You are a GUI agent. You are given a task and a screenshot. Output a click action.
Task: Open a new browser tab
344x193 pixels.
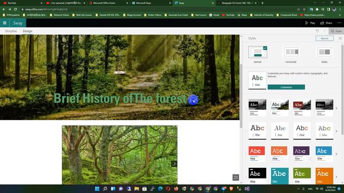[x=262, y=3]
